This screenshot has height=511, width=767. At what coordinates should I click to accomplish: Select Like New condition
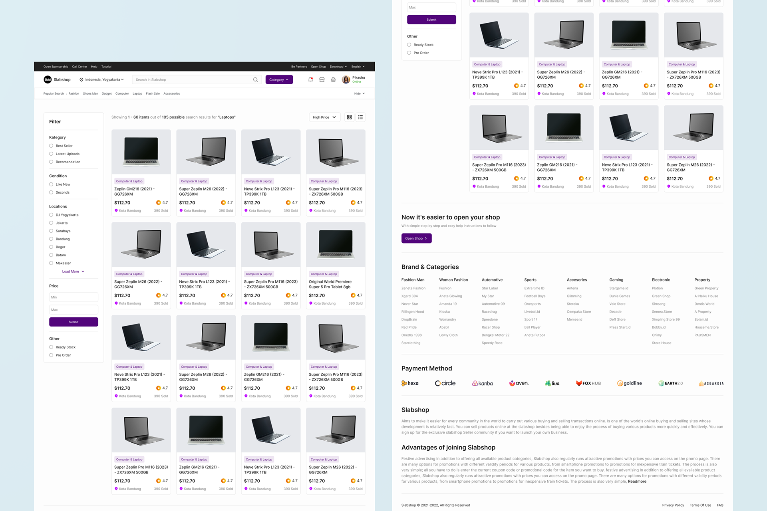(51, 184)
